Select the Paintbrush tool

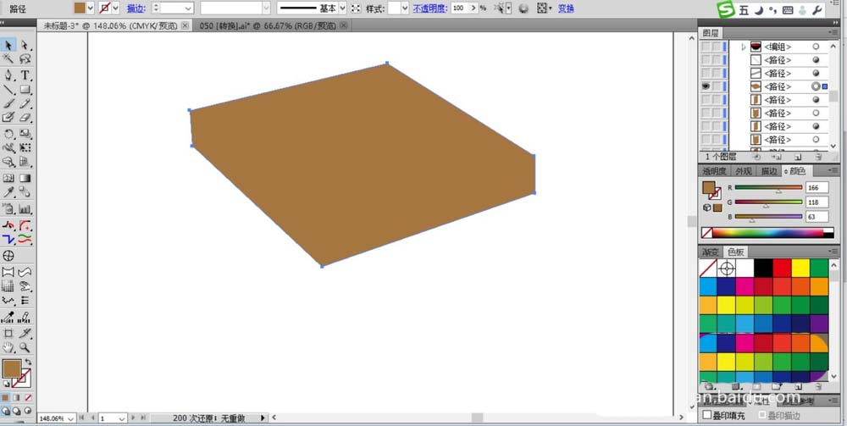(8, 103)
